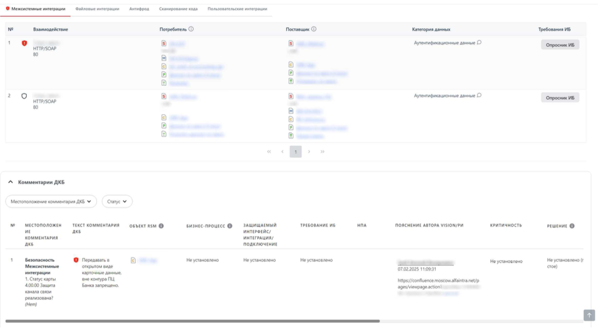Viewport: 598px width, 329px height.
Task: Click the comment bubble icon in row 2 Категория данных
Action: coord(479,95)
